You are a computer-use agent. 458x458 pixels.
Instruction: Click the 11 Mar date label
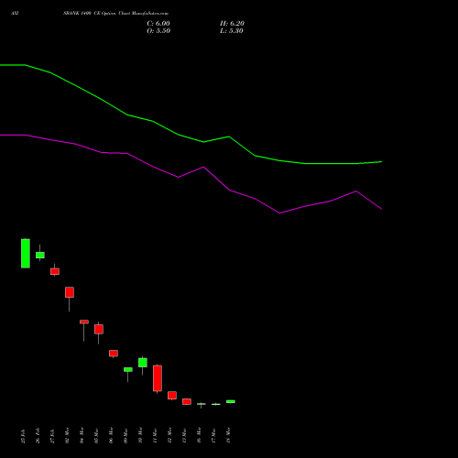point(156,436)
